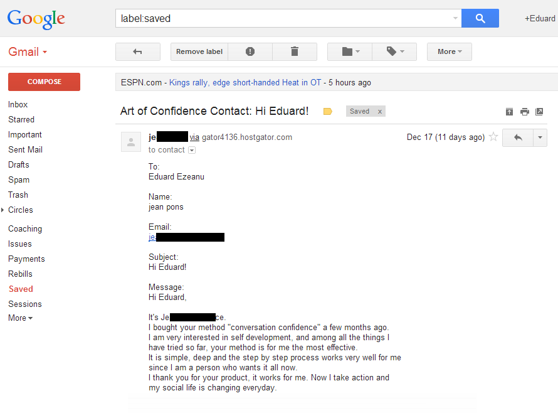Click the blue search magnifier button
The image size is (558, 413).
pos(480,18)
